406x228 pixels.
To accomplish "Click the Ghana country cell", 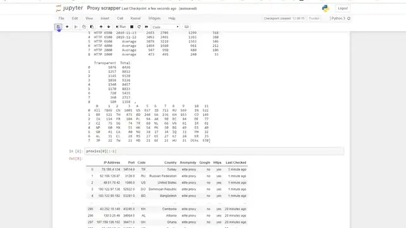I will point(172,222).
